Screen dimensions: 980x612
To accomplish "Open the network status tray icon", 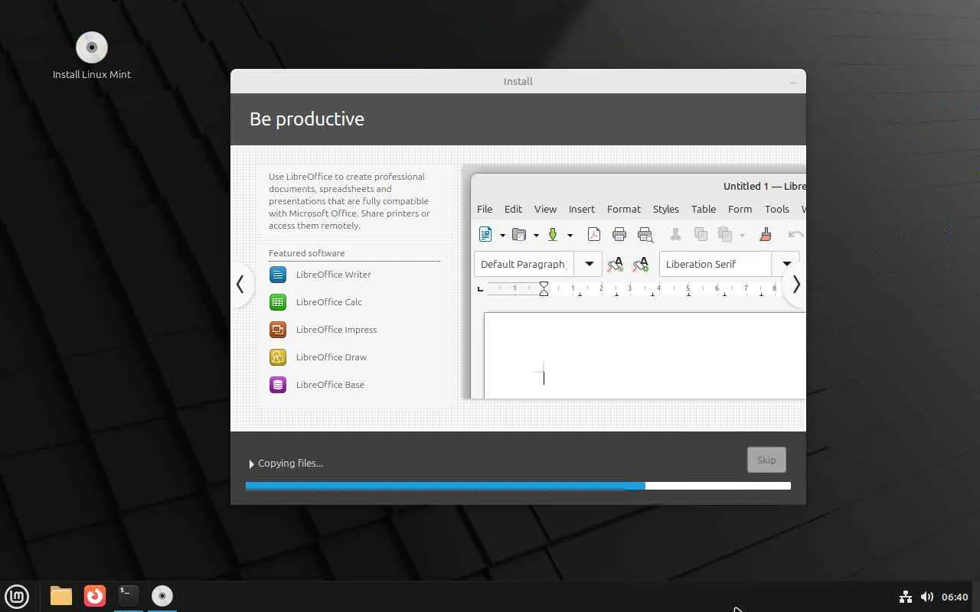I will pyautogui.click(x=905, y=597).
